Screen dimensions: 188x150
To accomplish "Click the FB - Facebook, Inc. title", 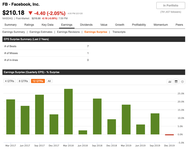I will 21,4.
